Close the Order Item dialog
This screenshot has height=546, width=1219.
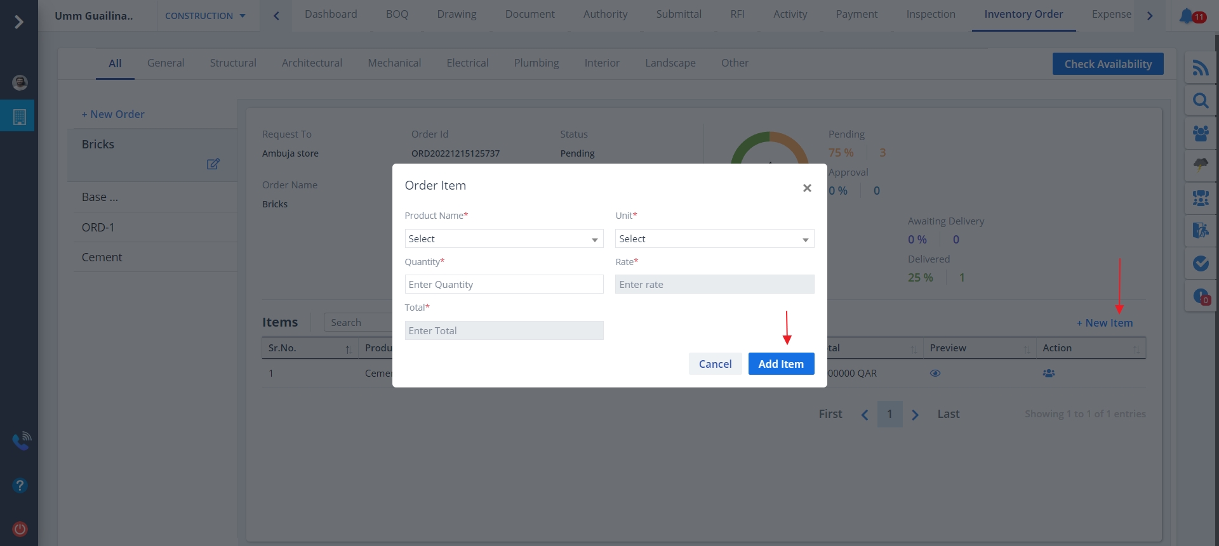[807, 188]
